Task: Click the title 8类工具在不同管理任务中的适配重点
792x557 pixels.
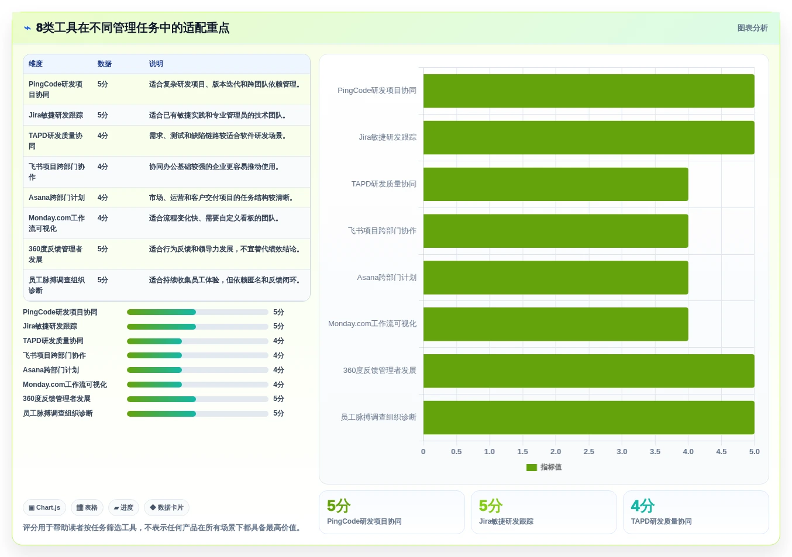Action: tap(133, 28)
